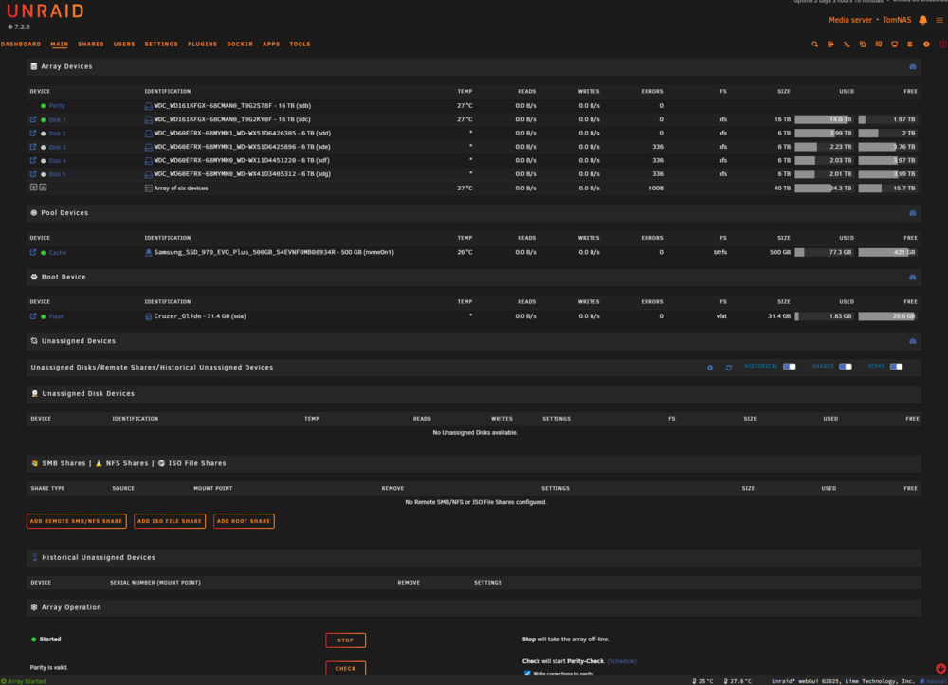948x685 pixels.
Task: Click the Pool Devices dashboard gauge icon
Action: coord(912,213)
